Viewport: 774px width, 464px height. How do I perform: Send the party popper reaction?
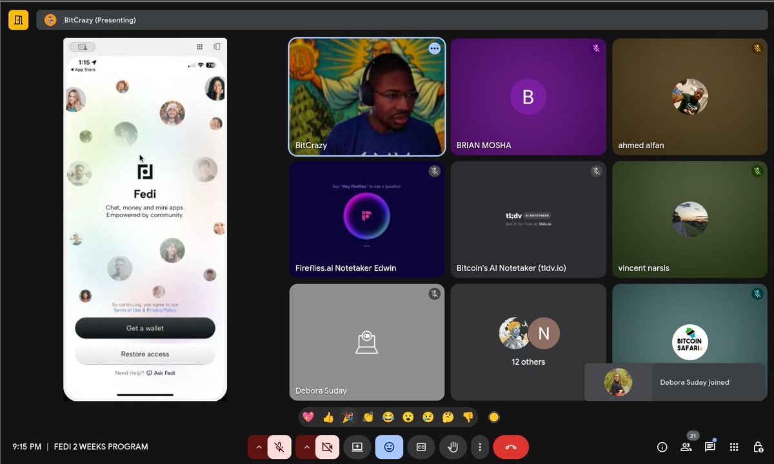coord(348,417)
